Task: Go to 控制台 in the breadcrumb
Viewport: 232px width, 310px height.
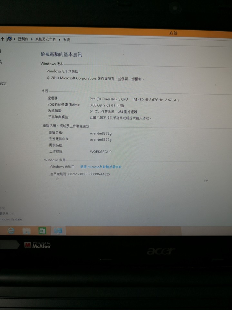Action: click(23, 39)
